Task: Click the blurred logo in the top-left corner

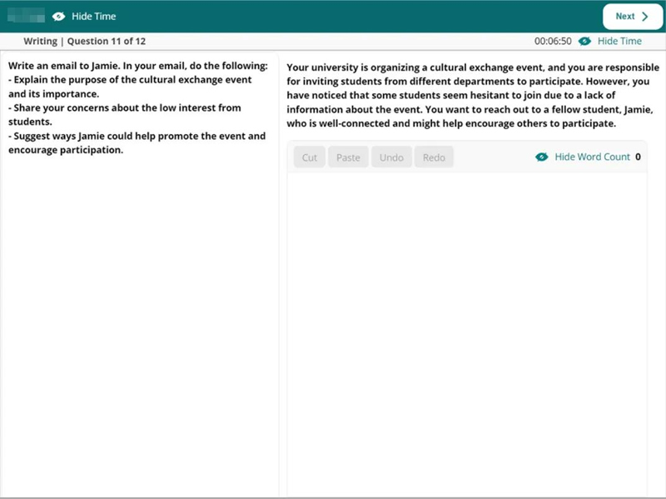Action: 25,17
